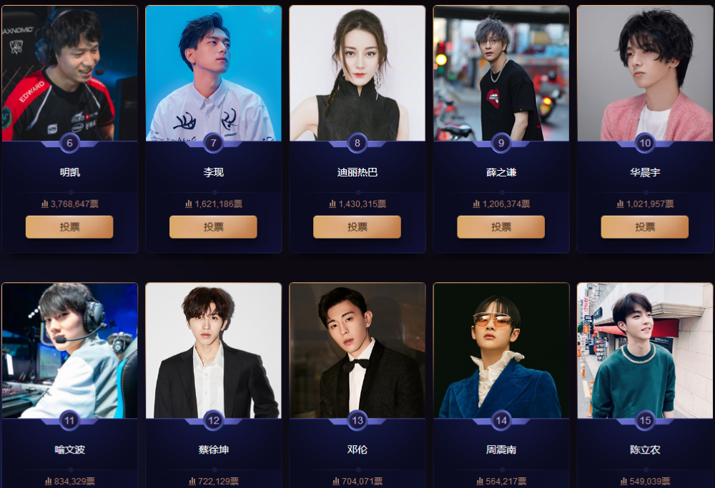The height and width of the screenshot is (488, 715).
Task: Open 蔡徐坤's portrait thumbnail
Action: tap(213, 350)
